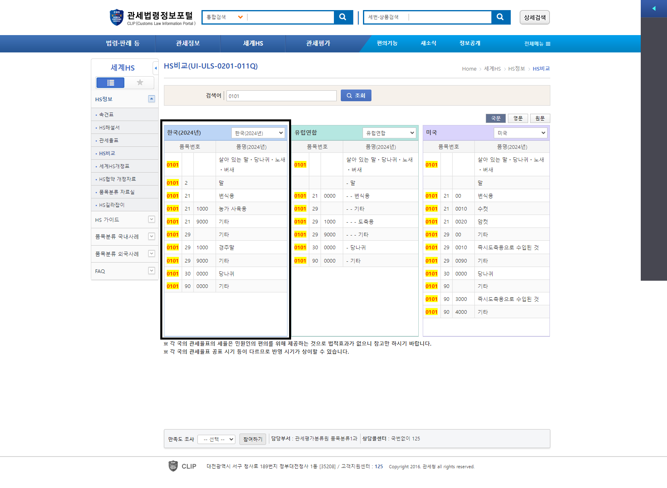Screen dimensions: 667x488
Task: Open the 관세평가 main menu
Action: point(318,44)
